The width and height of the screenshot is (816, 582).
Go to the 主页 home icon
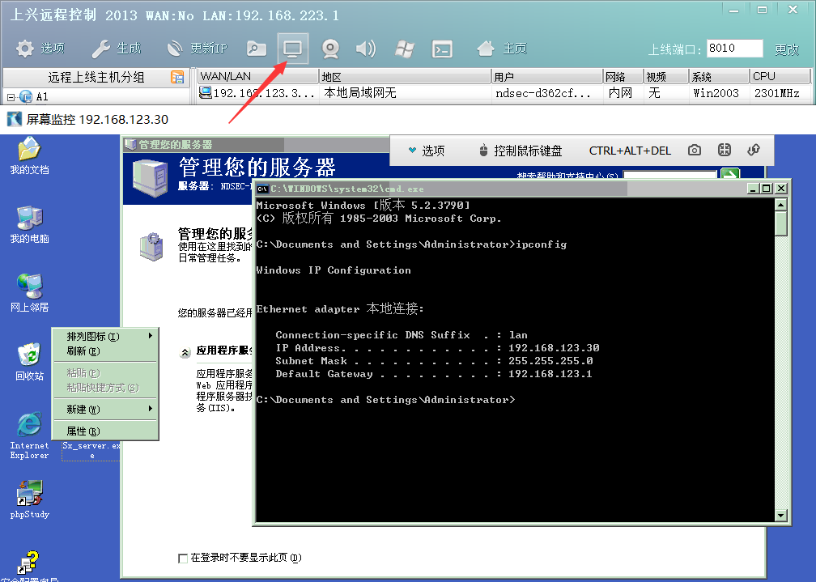[502, 49]
